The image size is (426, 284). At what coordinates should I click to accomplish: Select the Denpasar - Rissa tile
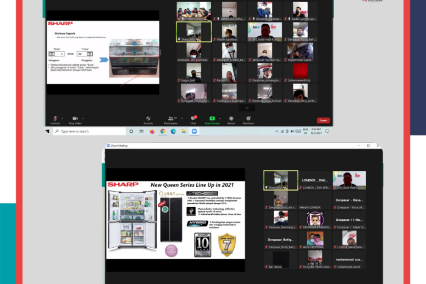(350, 200)
